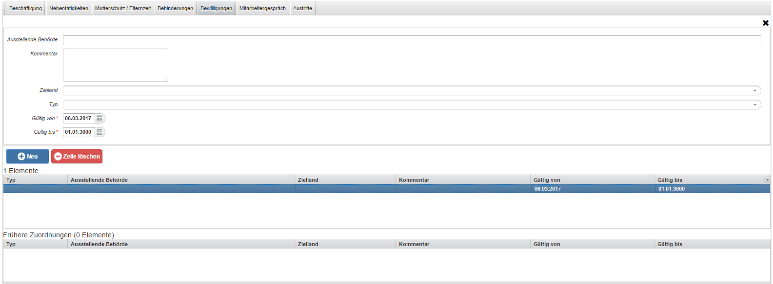Focus the Ausstellende Behörde text field
773x284 pixels.
(412, 40)
